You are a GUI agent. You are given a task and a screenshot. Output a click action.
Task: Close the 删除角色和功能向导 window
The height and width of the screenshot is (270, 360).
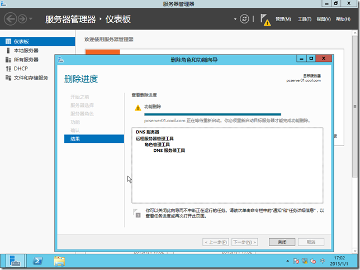click(x=324, y=59)
